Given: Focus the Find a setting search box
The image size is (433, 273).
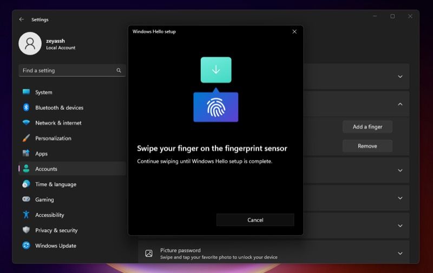Looking at the screenshot, I should coord(73,71).
